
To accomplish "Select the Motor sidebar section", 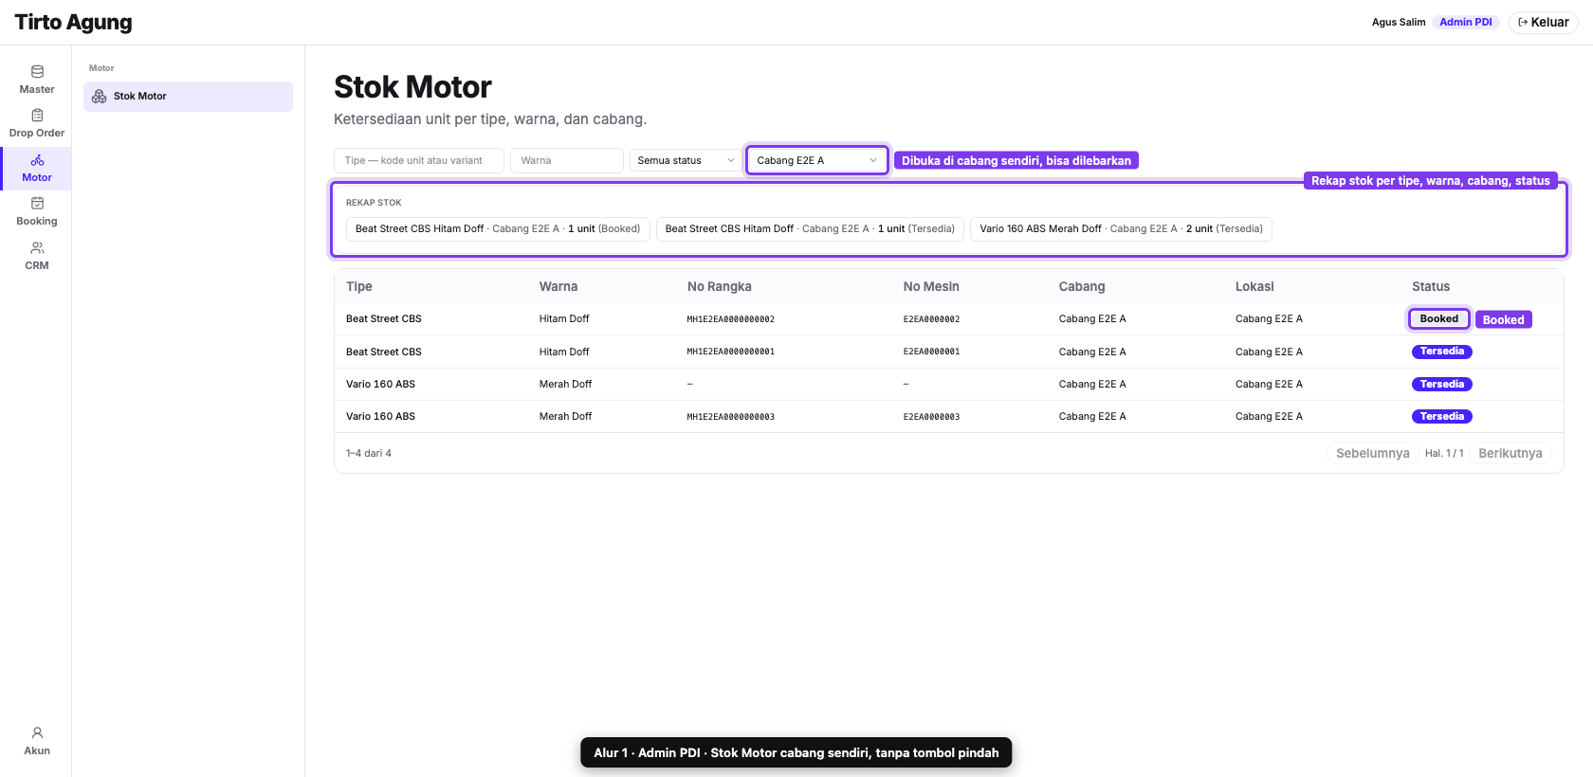I will tap(36, 168).
